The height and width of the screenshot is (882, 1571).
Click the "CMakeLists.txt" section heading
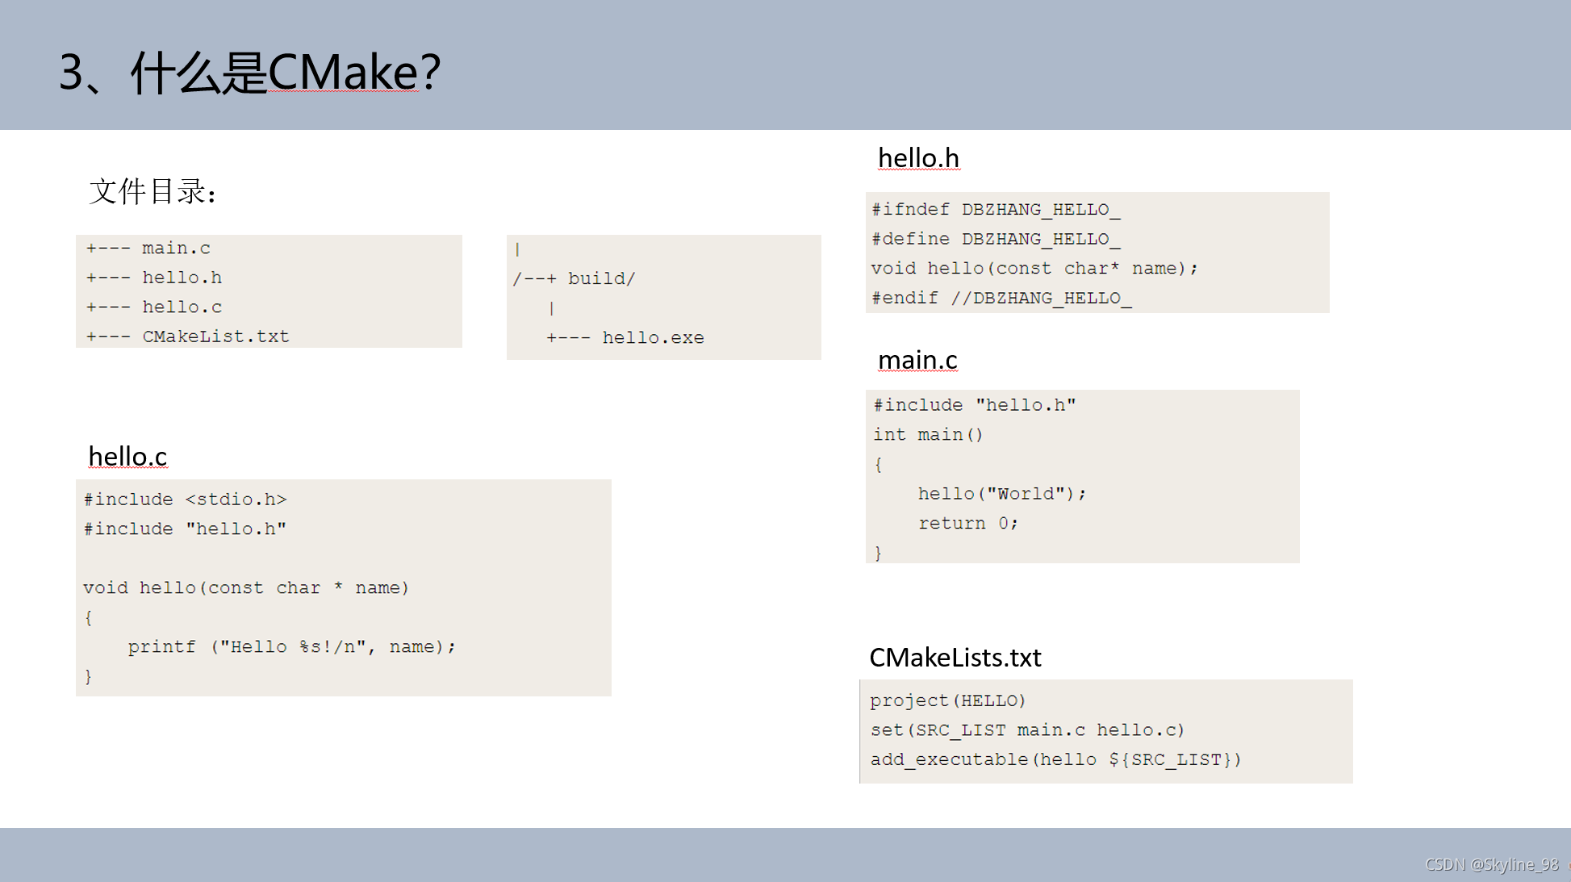point(955,658)
